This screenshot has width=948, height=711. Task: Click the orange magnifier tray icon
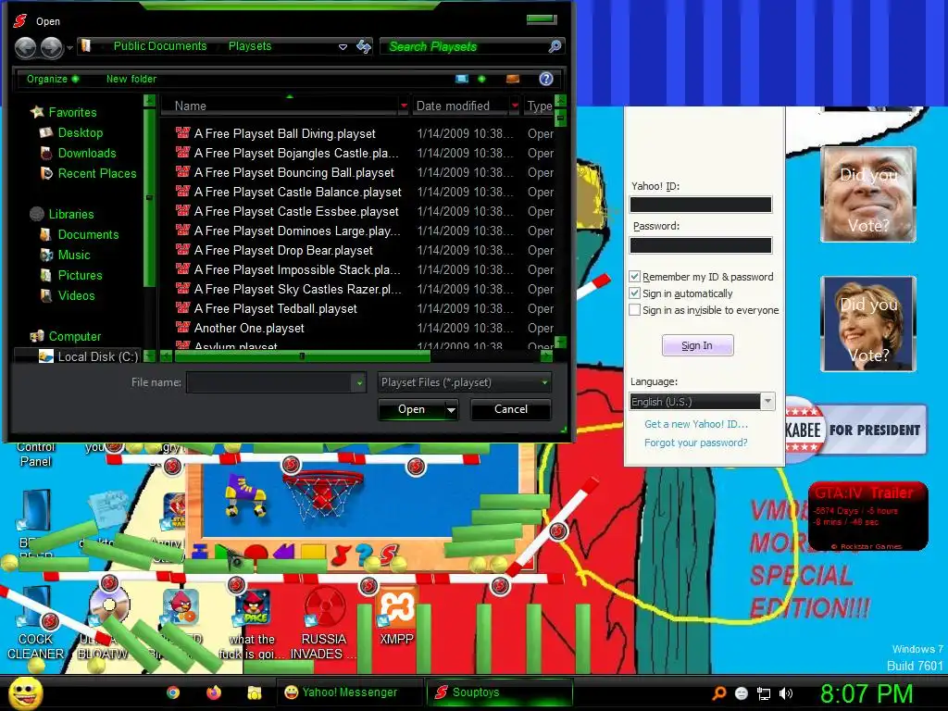(718, 693)
